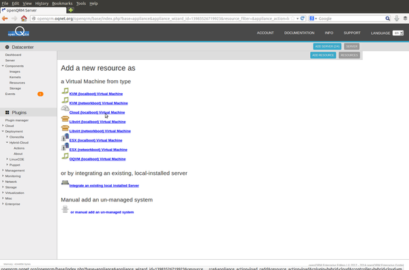Open the language selection dropdown
Screen dimensions: 409x270
398,33
